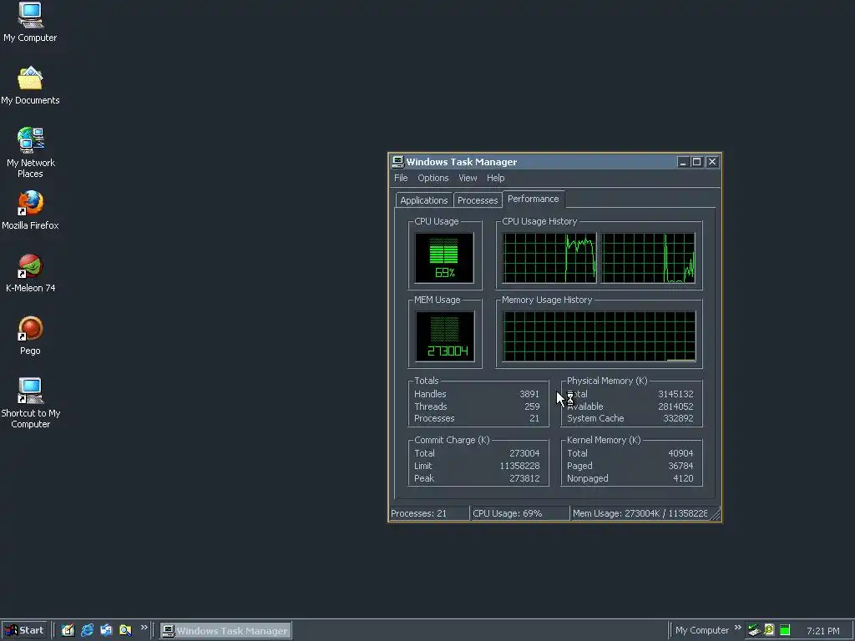The width and height of the screenshot is (855, 641).
Task: Minimize the Task Manager window
Action: pos(682,162)
